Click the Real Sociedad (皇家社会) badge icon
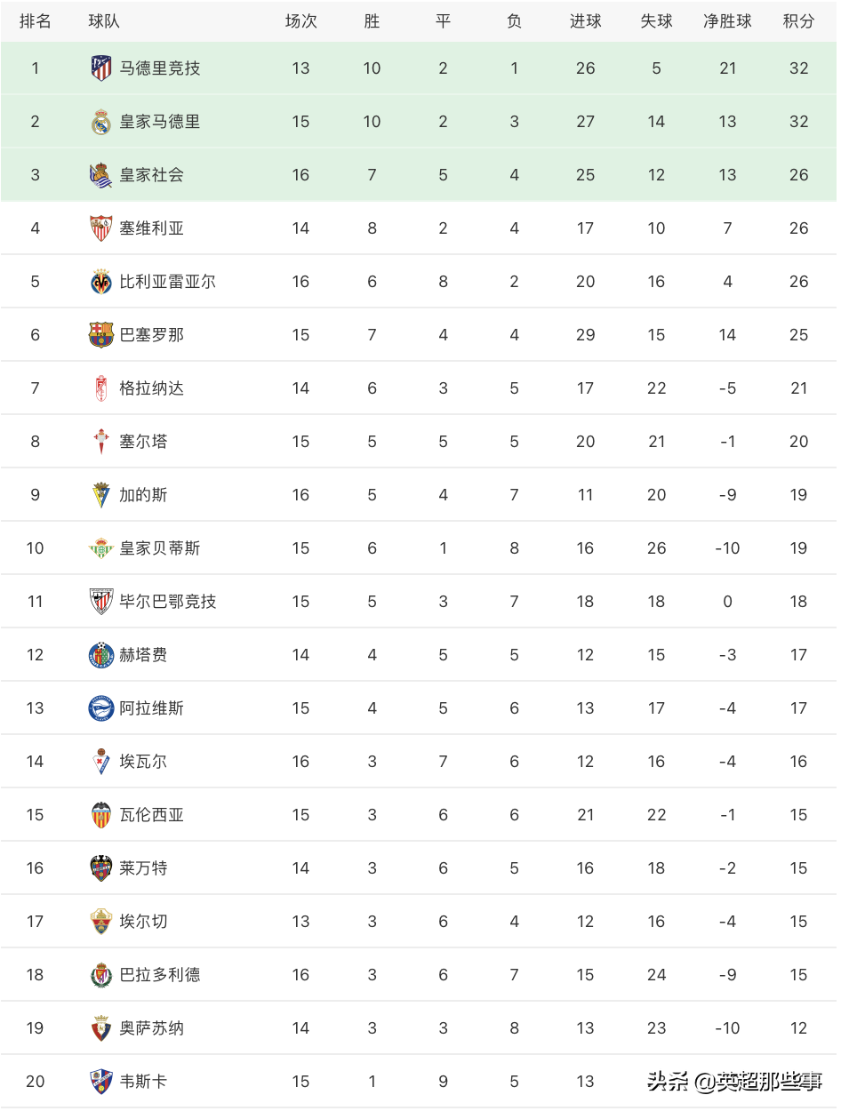Image resolution: width=841 pixels, height=1111 pixels. click(101, 175)
